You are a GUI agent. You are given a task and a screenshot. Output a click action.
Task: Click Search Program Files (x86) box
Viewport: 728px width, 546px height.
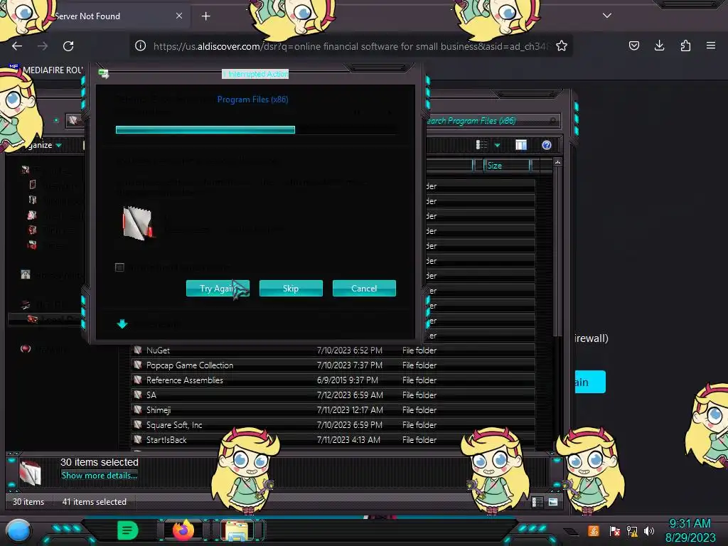pos(493,121)
